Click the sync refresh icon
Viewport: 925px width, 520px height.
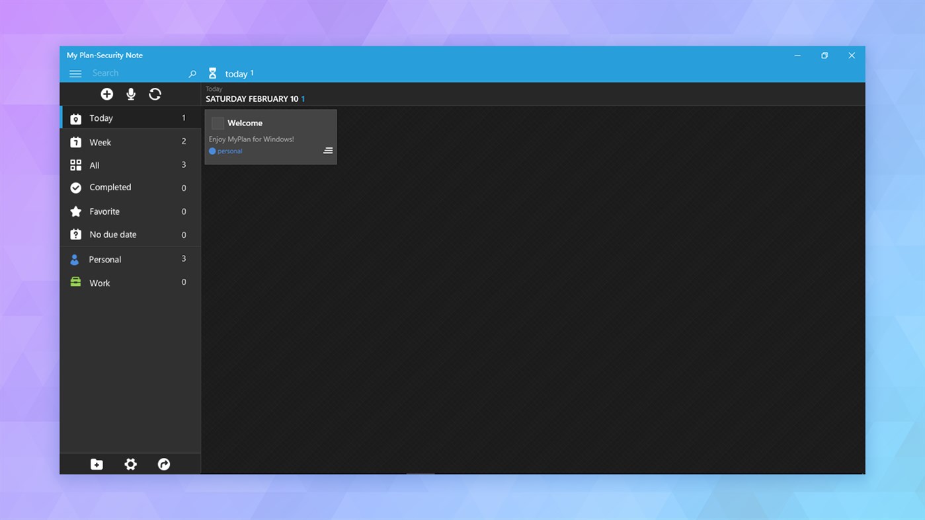point(155,94)
